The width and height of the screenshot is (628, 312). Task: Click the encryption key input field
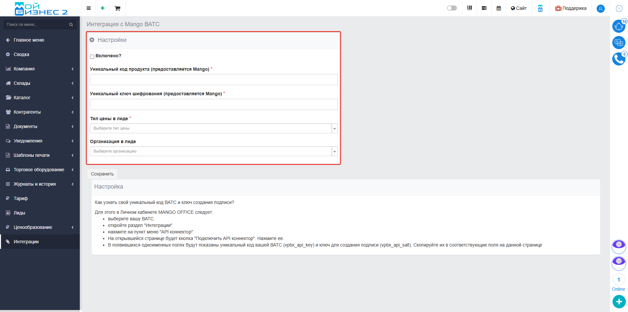click(x=214, y=104)
